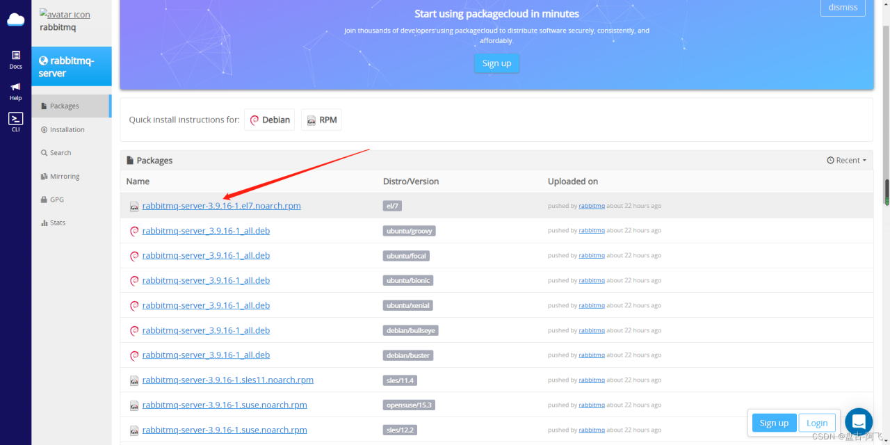Open the chat support bubble

point(859,422)
